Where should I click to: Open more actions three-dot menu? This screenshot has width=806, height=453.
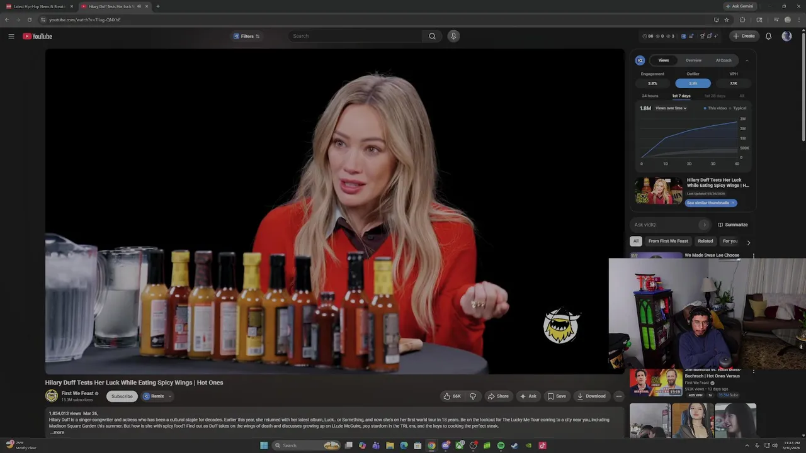tap(619, 396)
